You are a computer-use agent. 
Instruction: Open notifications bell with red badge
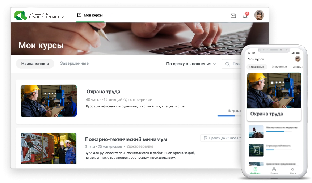[x=245, y=16]
